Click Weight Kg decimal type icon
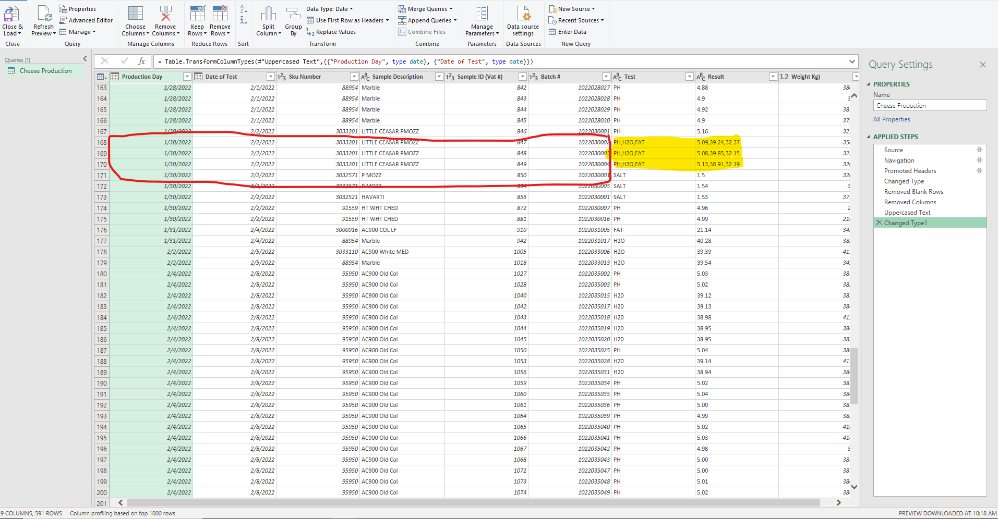Screen dimensions: 998x519 point(784,77)
